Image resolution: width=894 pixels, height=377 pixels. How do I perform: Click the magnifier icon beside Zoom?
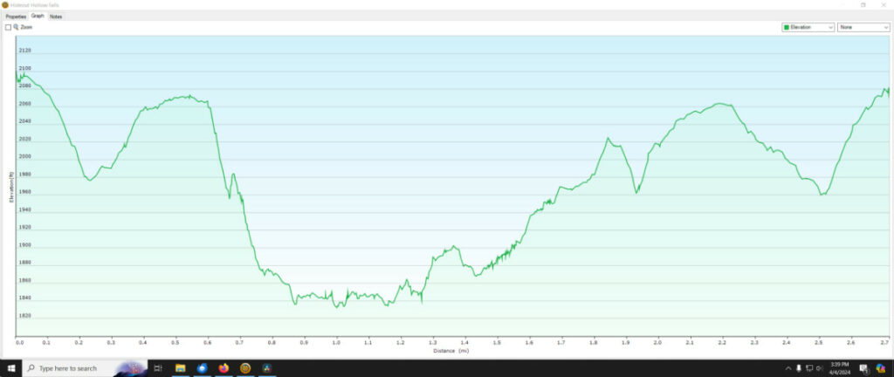tap(16, 27)
